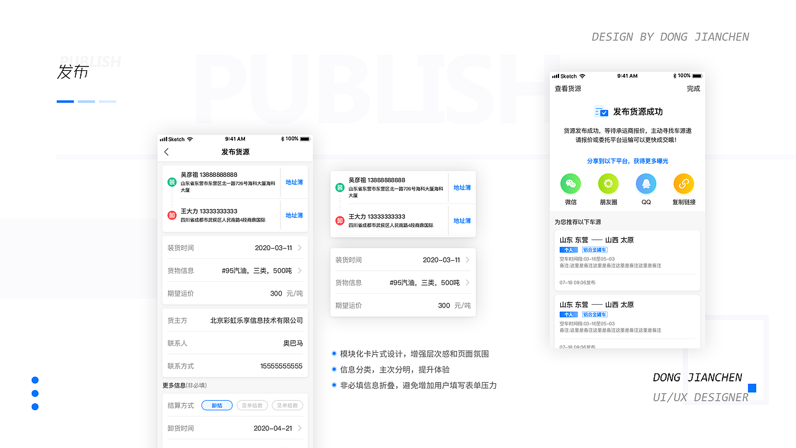Tap battery icon in right phone status bar
The width and height of the screenshot is (796, 448).
coord(696,76)
